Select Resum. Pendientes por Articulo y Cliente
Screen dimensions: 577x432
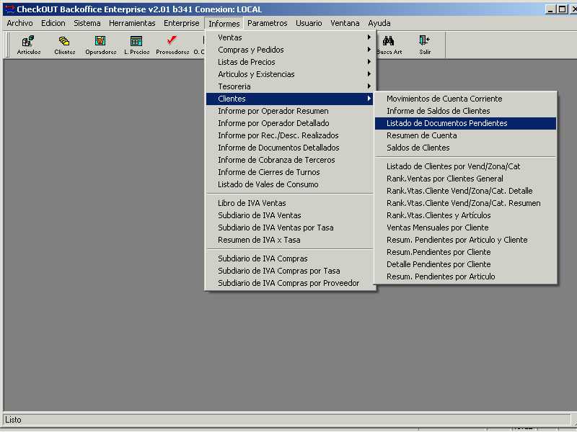coord(465,240)
